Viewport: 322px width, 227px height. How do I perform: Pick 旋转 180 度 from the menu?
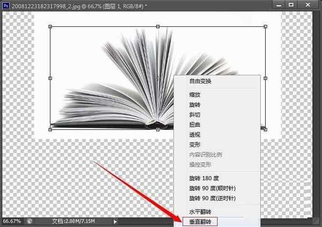[x=204, y=178]
